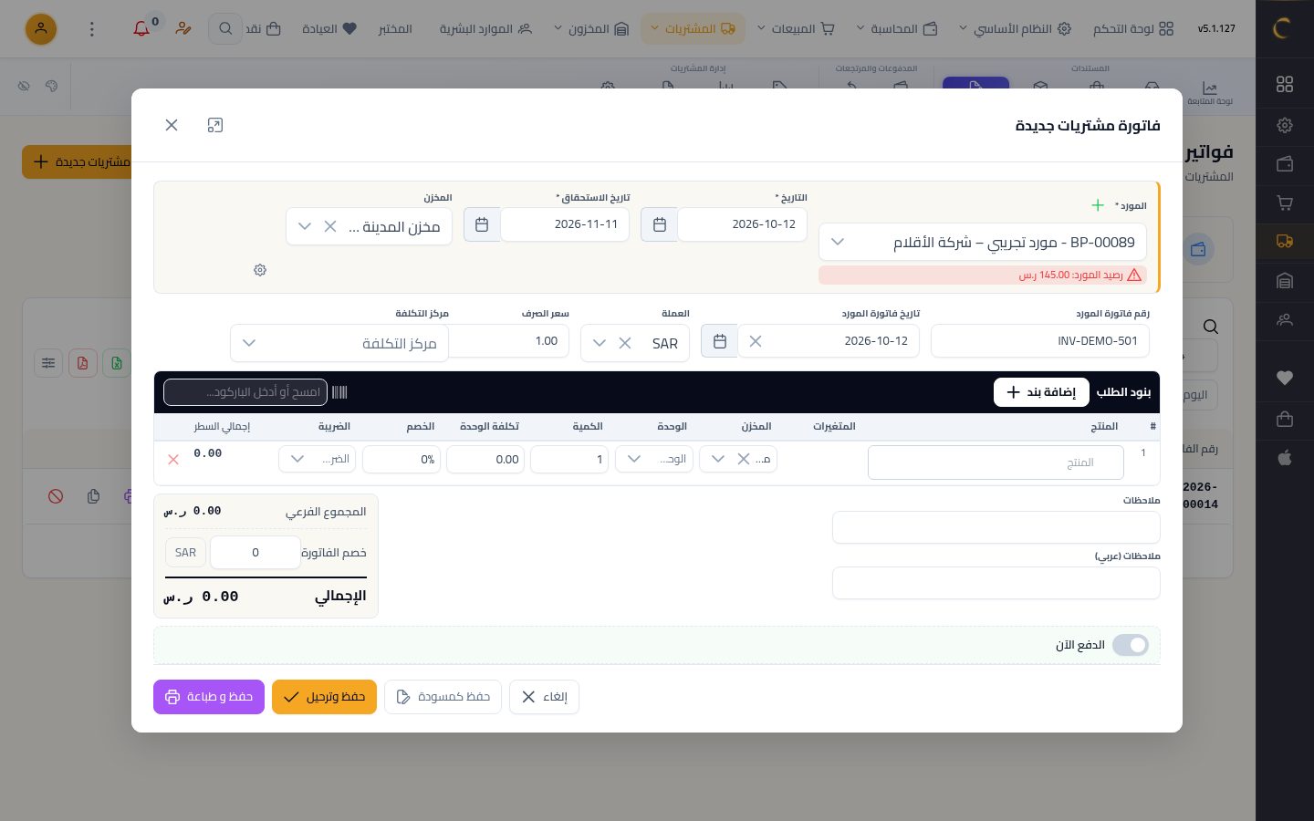Clear the selected warehouse in the header

pos(330,226)
